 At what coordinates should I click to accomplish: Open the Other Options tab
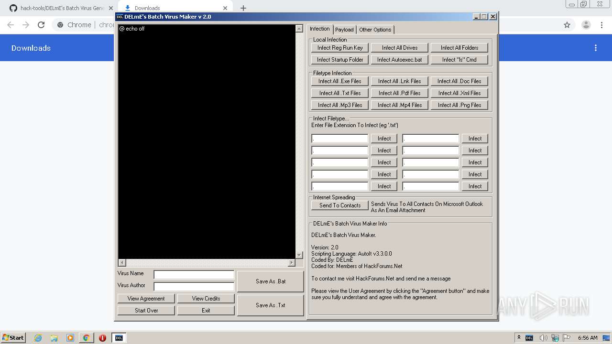click(375, 30)
